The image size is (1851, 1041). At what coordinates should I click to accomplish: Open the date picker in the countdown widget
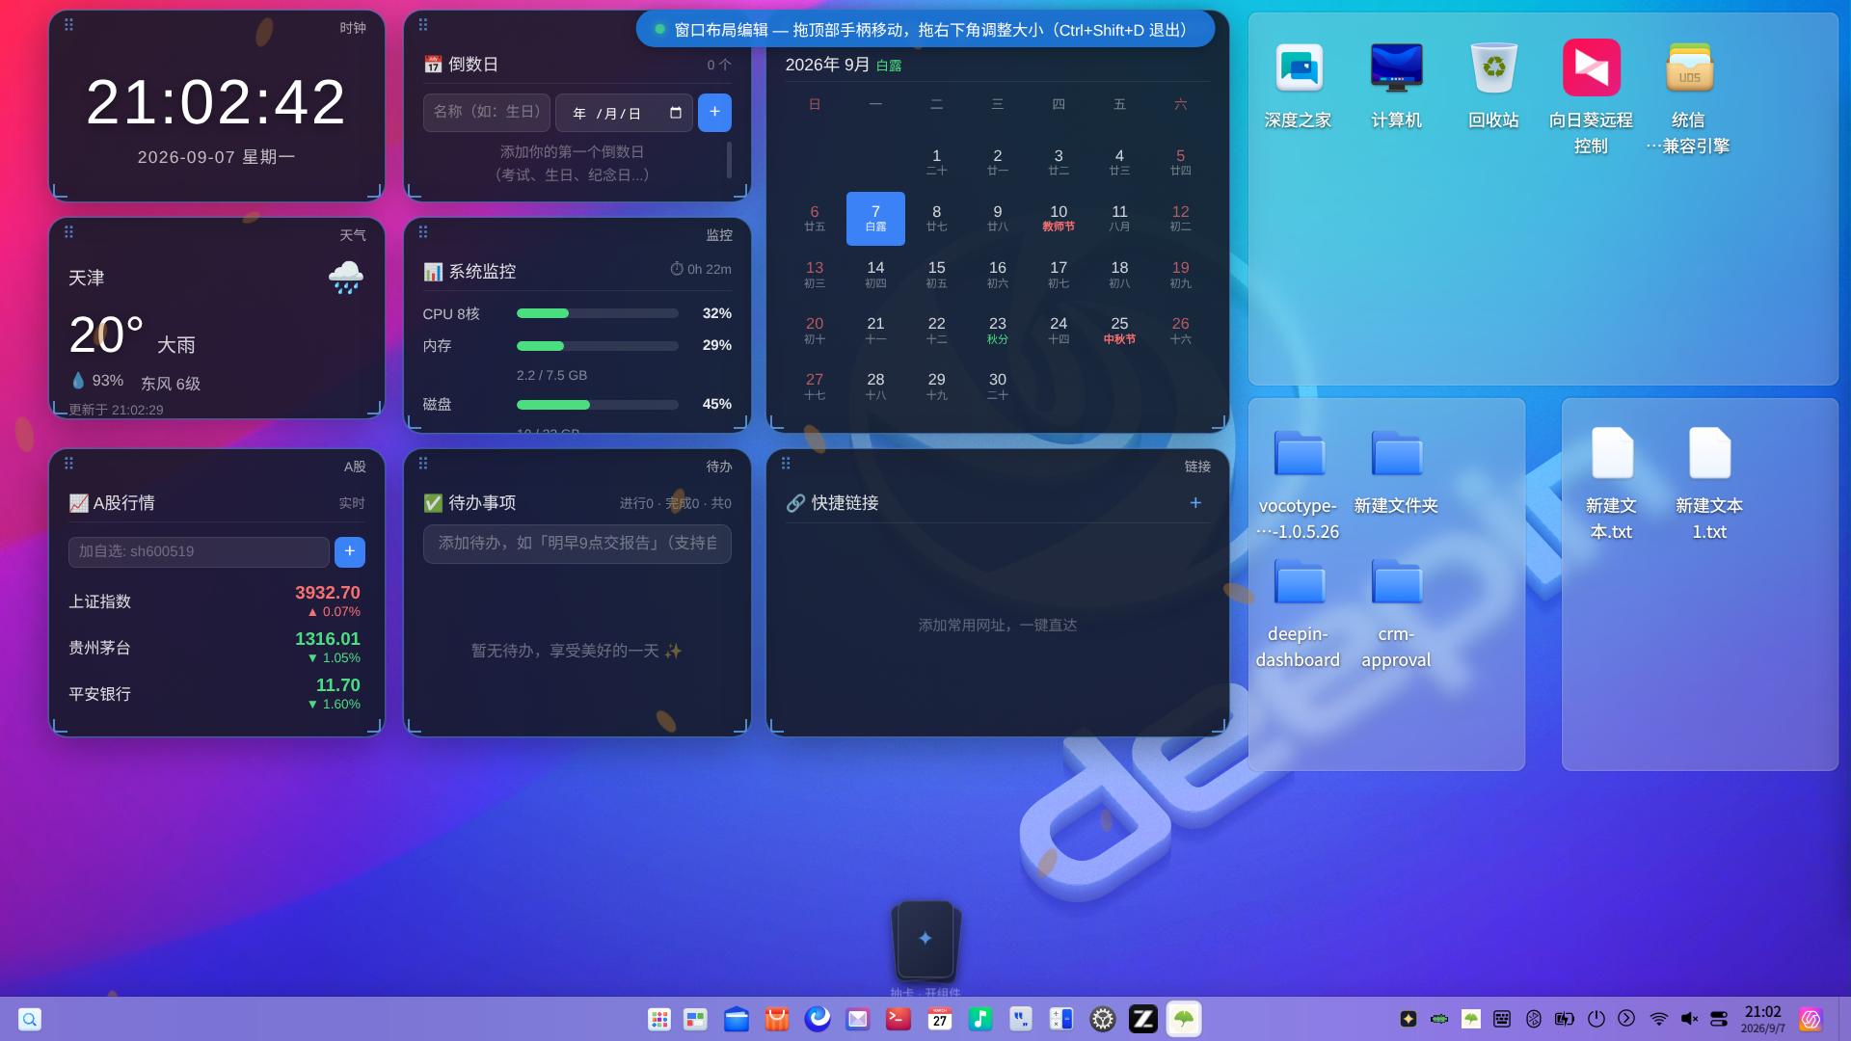[675, 113]
